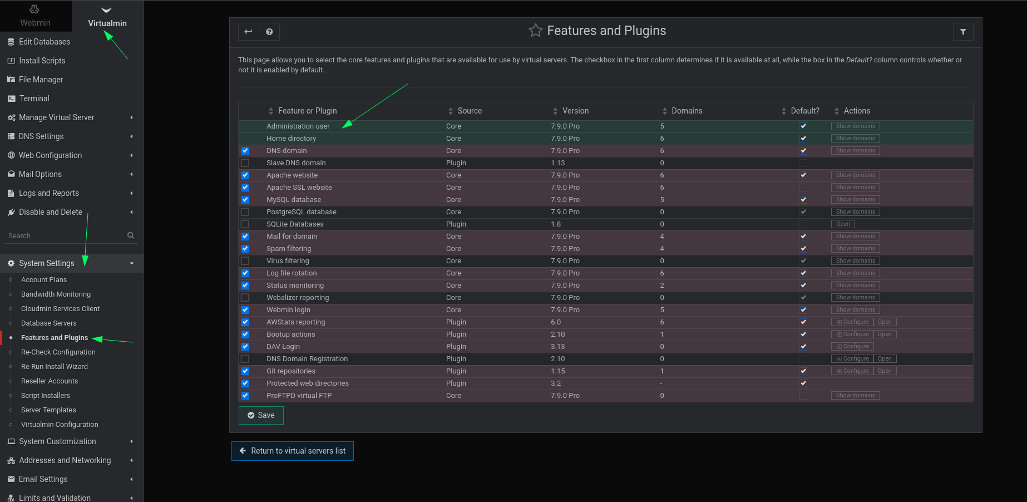Select Features and Plugins in sidebar menu
Viewport: 1027px width, 502px height.
54,337
